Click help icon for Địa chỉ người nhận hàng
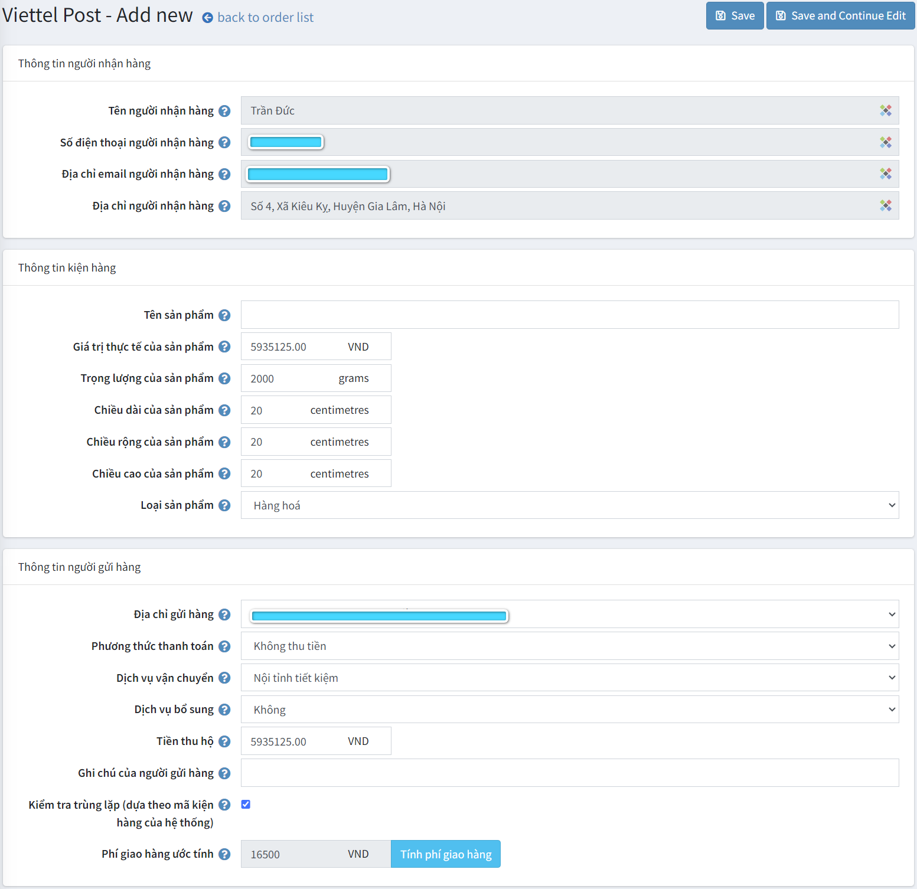This screenshot has width=917, height=889. 224,206
